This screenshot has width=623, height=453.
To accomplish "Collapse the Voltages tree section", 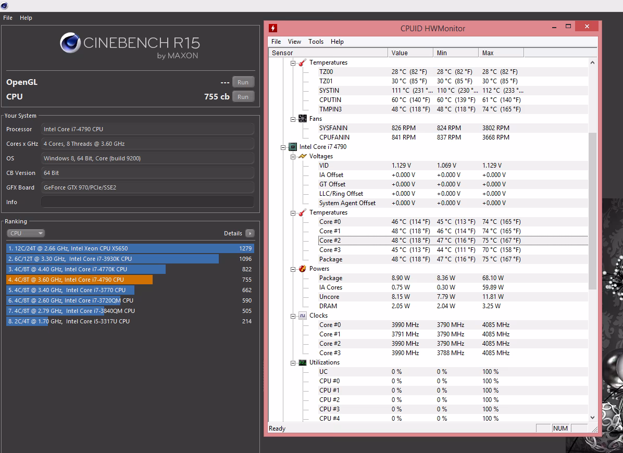I will pos(293,156).
